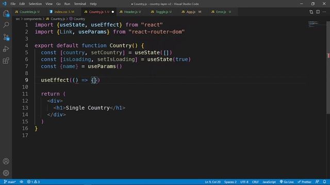Open problems errors and warnings count

tap(34, 182)
